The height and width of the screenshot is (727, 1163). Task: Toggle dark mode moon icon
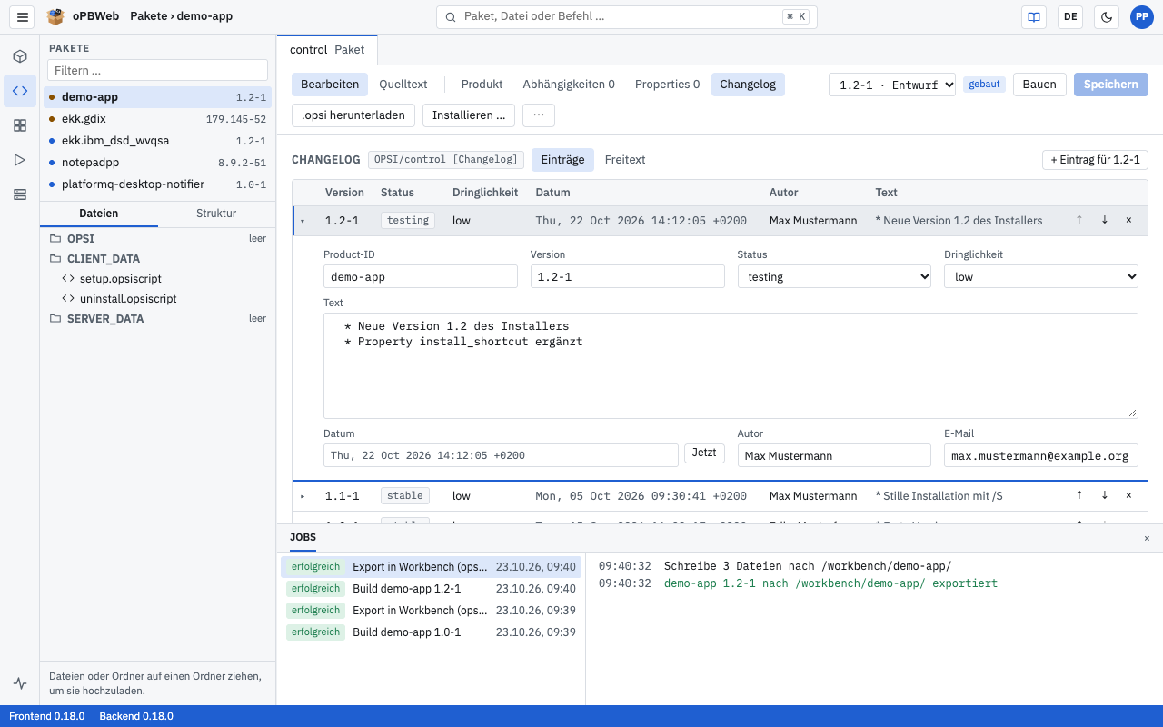tap(1107, 16)
